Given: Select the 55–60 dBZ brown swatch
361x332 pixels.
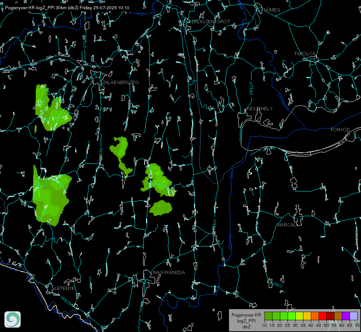Looking at the screenshot, I should pos(338,316).
